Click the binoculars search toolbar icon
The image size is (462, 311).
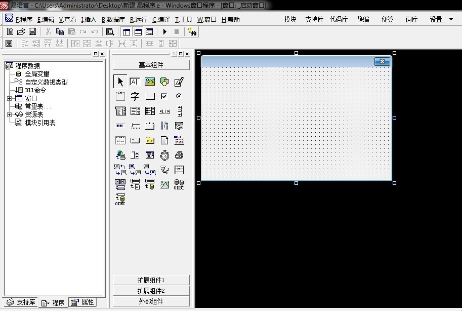click(192, 32)
